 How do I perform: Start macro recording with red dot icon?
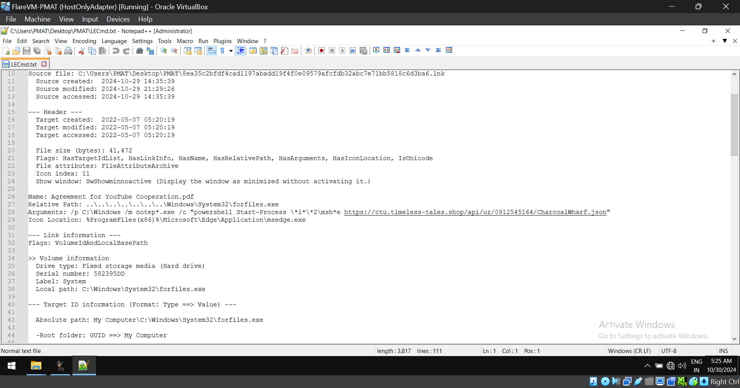coord(321,51)
